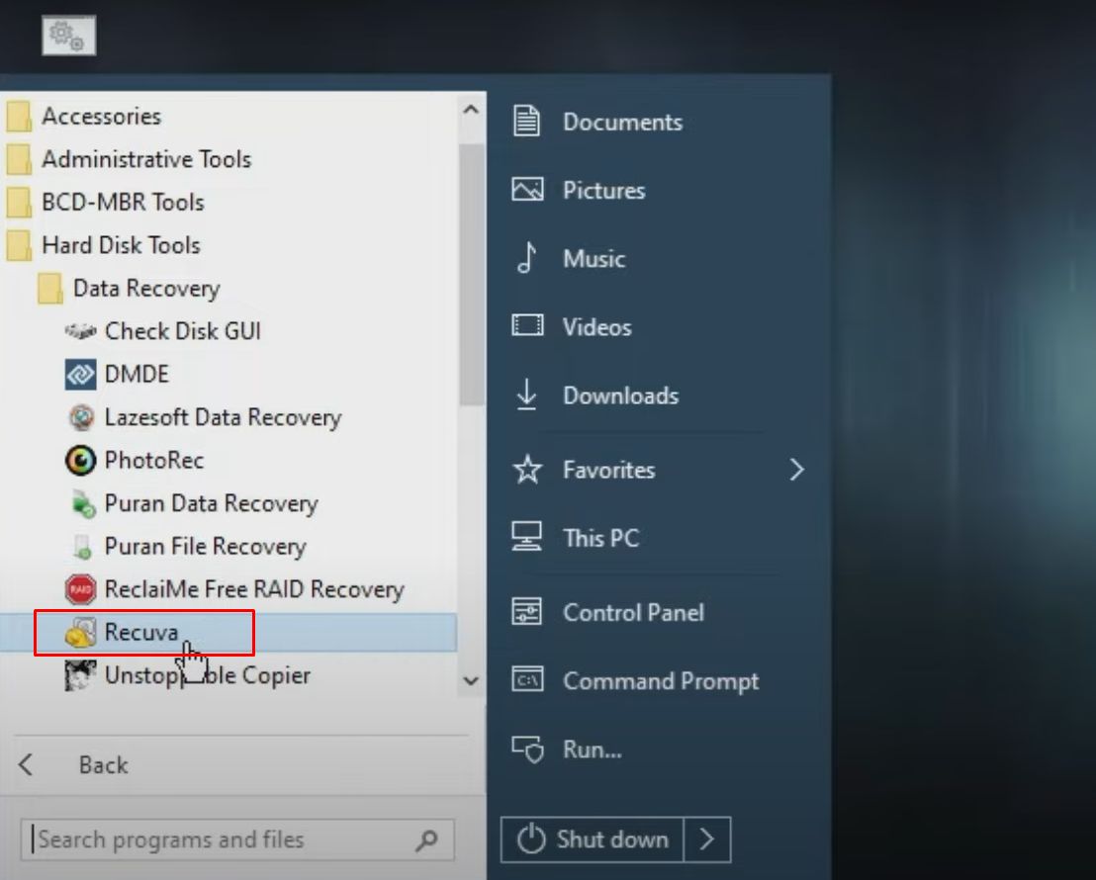
Task: Open the Control Panel menu item
Action: pyautogui.click(x=634, y=612)
